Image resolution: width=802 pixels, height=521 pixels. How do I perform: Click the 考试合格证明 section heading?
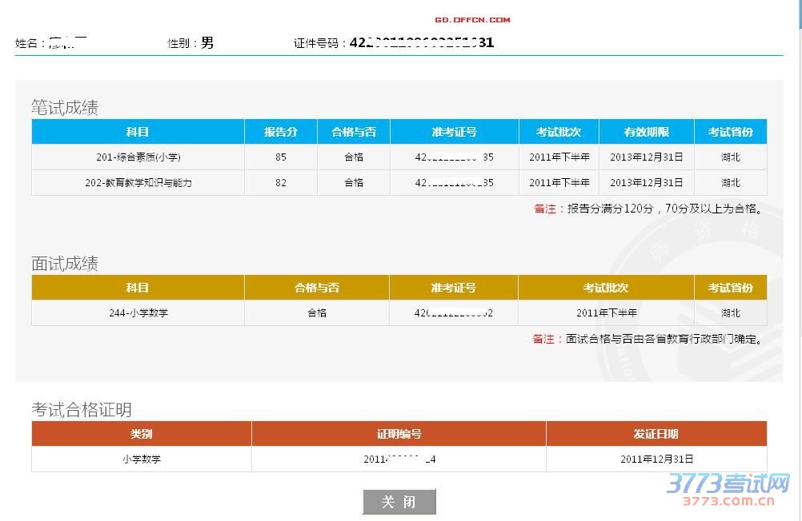[x=82, y=410]
